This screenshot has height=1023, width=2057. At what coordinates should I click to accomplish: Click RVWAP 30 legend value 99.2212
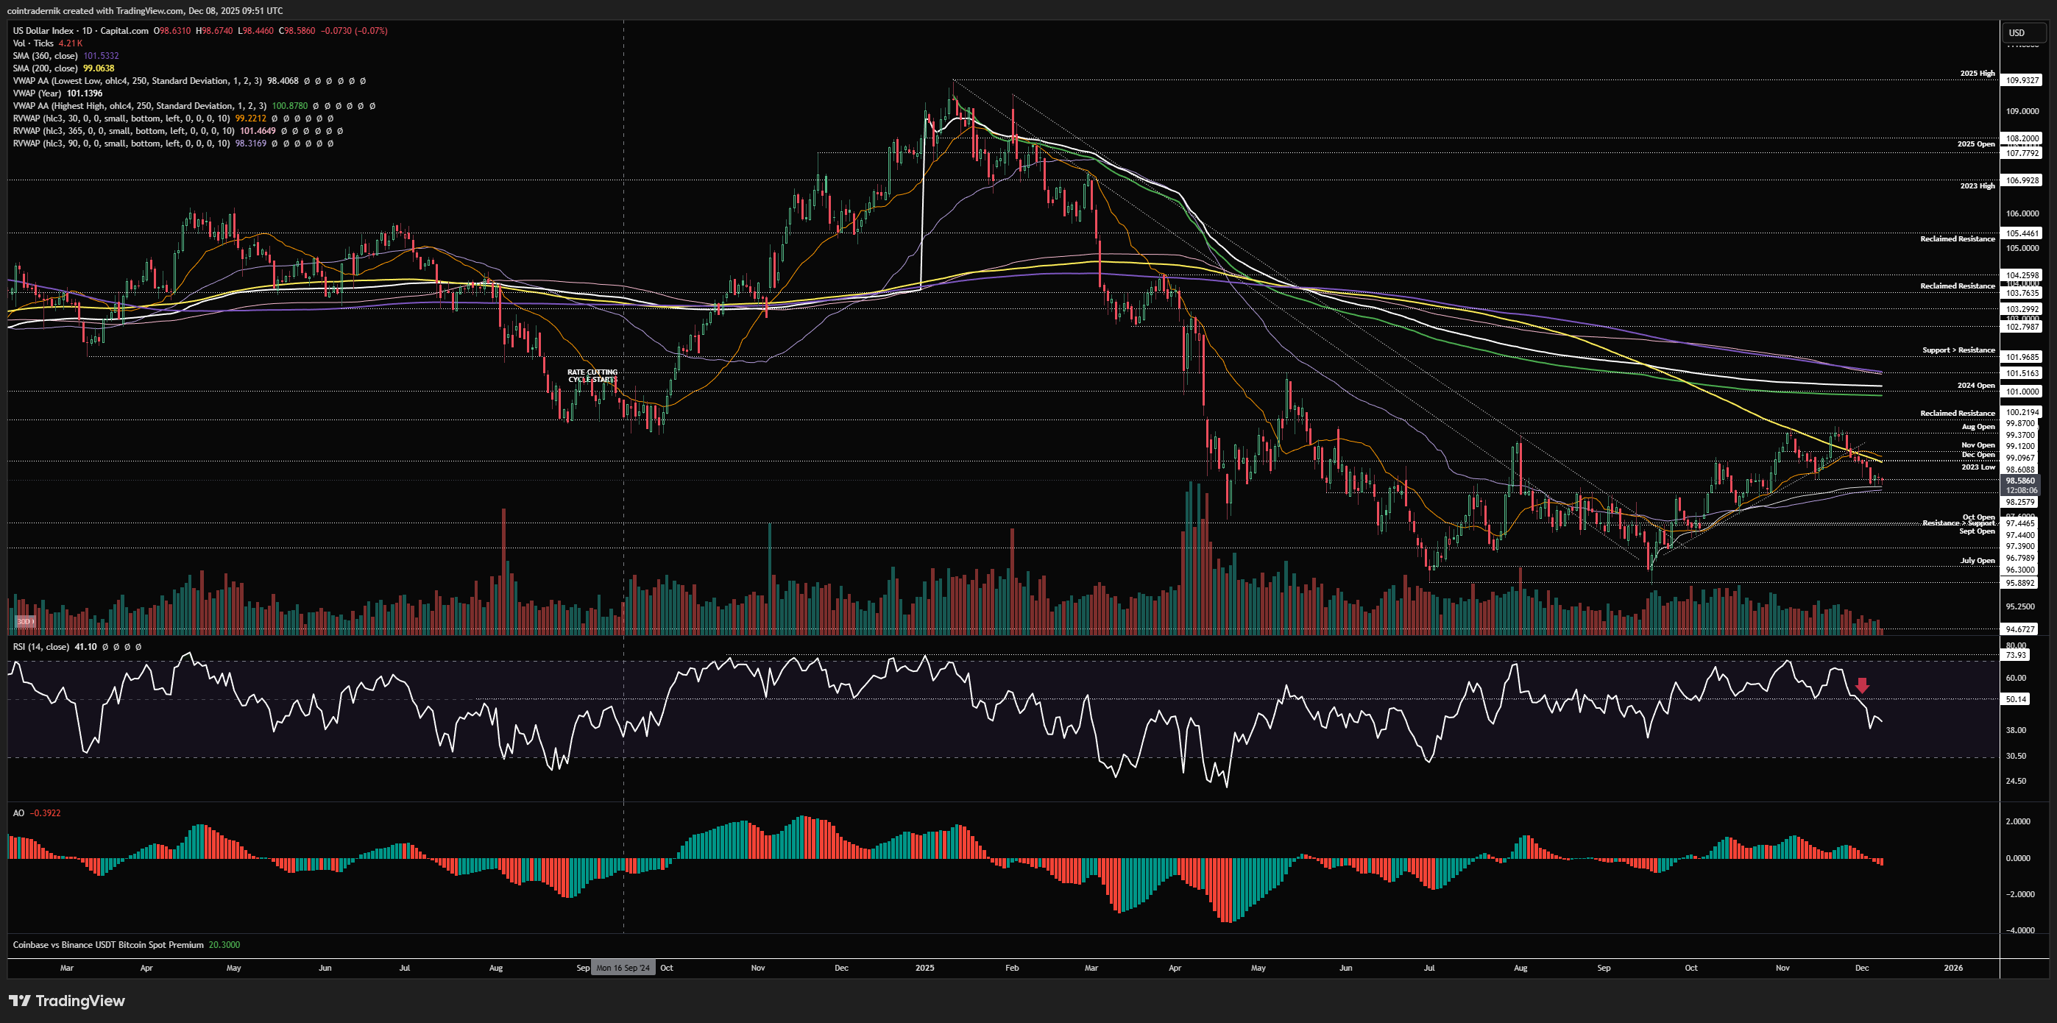(251, 118)
